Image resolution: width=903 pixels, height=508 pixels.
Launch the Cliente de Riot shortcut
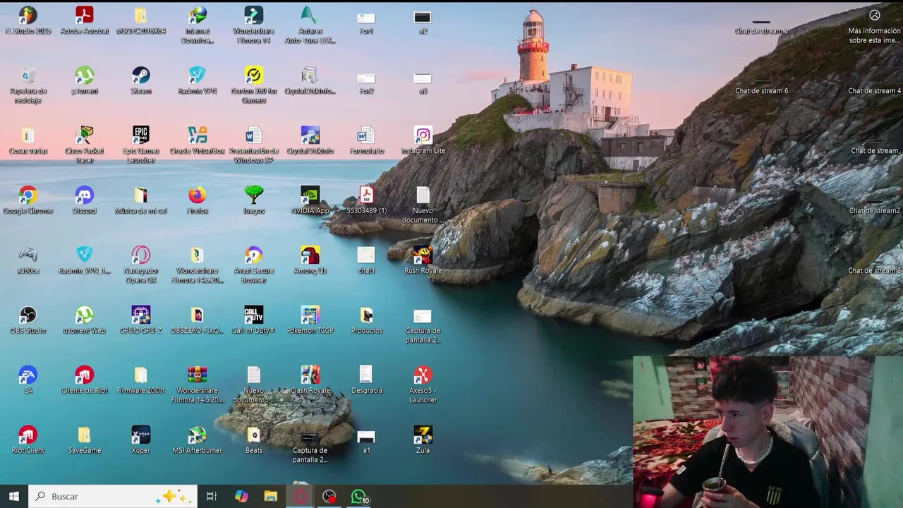point(85,380)
